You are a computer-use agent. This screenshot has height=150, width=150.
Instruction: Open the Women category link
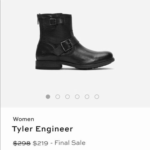pos(24,119)
